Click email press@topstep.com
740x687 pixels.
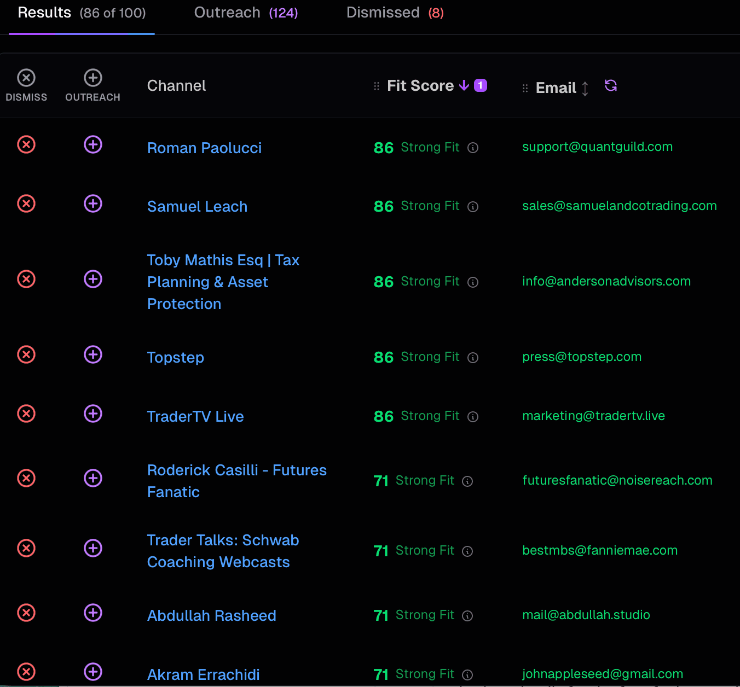(582, 357)
